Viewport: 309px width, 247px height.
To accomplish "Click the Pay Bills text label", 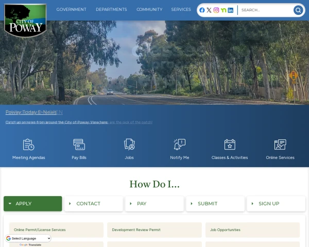I will coord(79,157).
